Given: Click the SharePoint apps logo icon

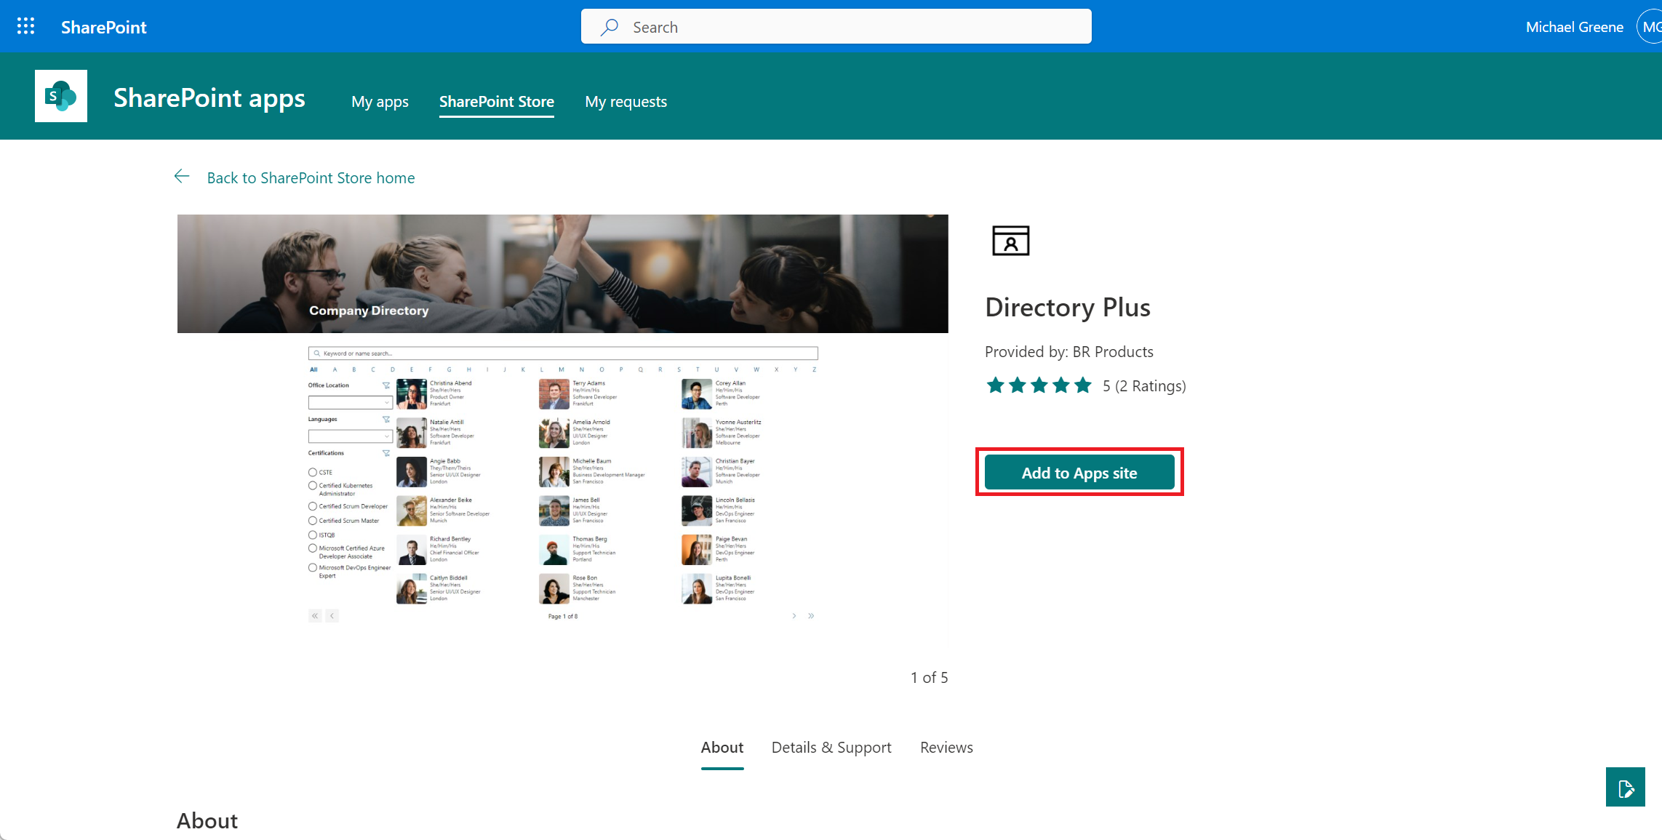Looking at the screenshot, I should click(x=61, y=96).
